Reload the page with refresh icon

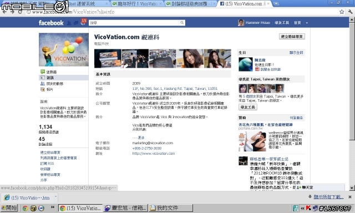point(20,12)
